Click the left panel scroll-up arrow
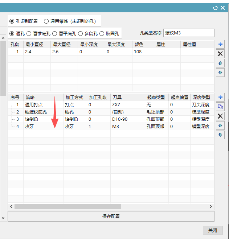 3,38
